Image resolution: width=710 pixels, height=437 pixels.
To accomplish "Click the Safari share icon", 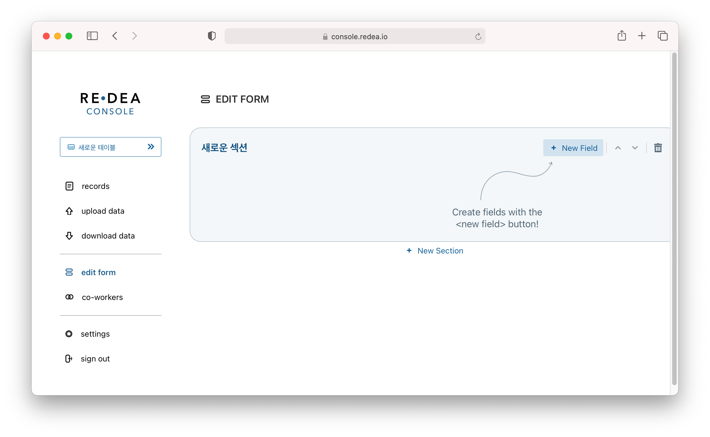I will click(x=621, y=36).
